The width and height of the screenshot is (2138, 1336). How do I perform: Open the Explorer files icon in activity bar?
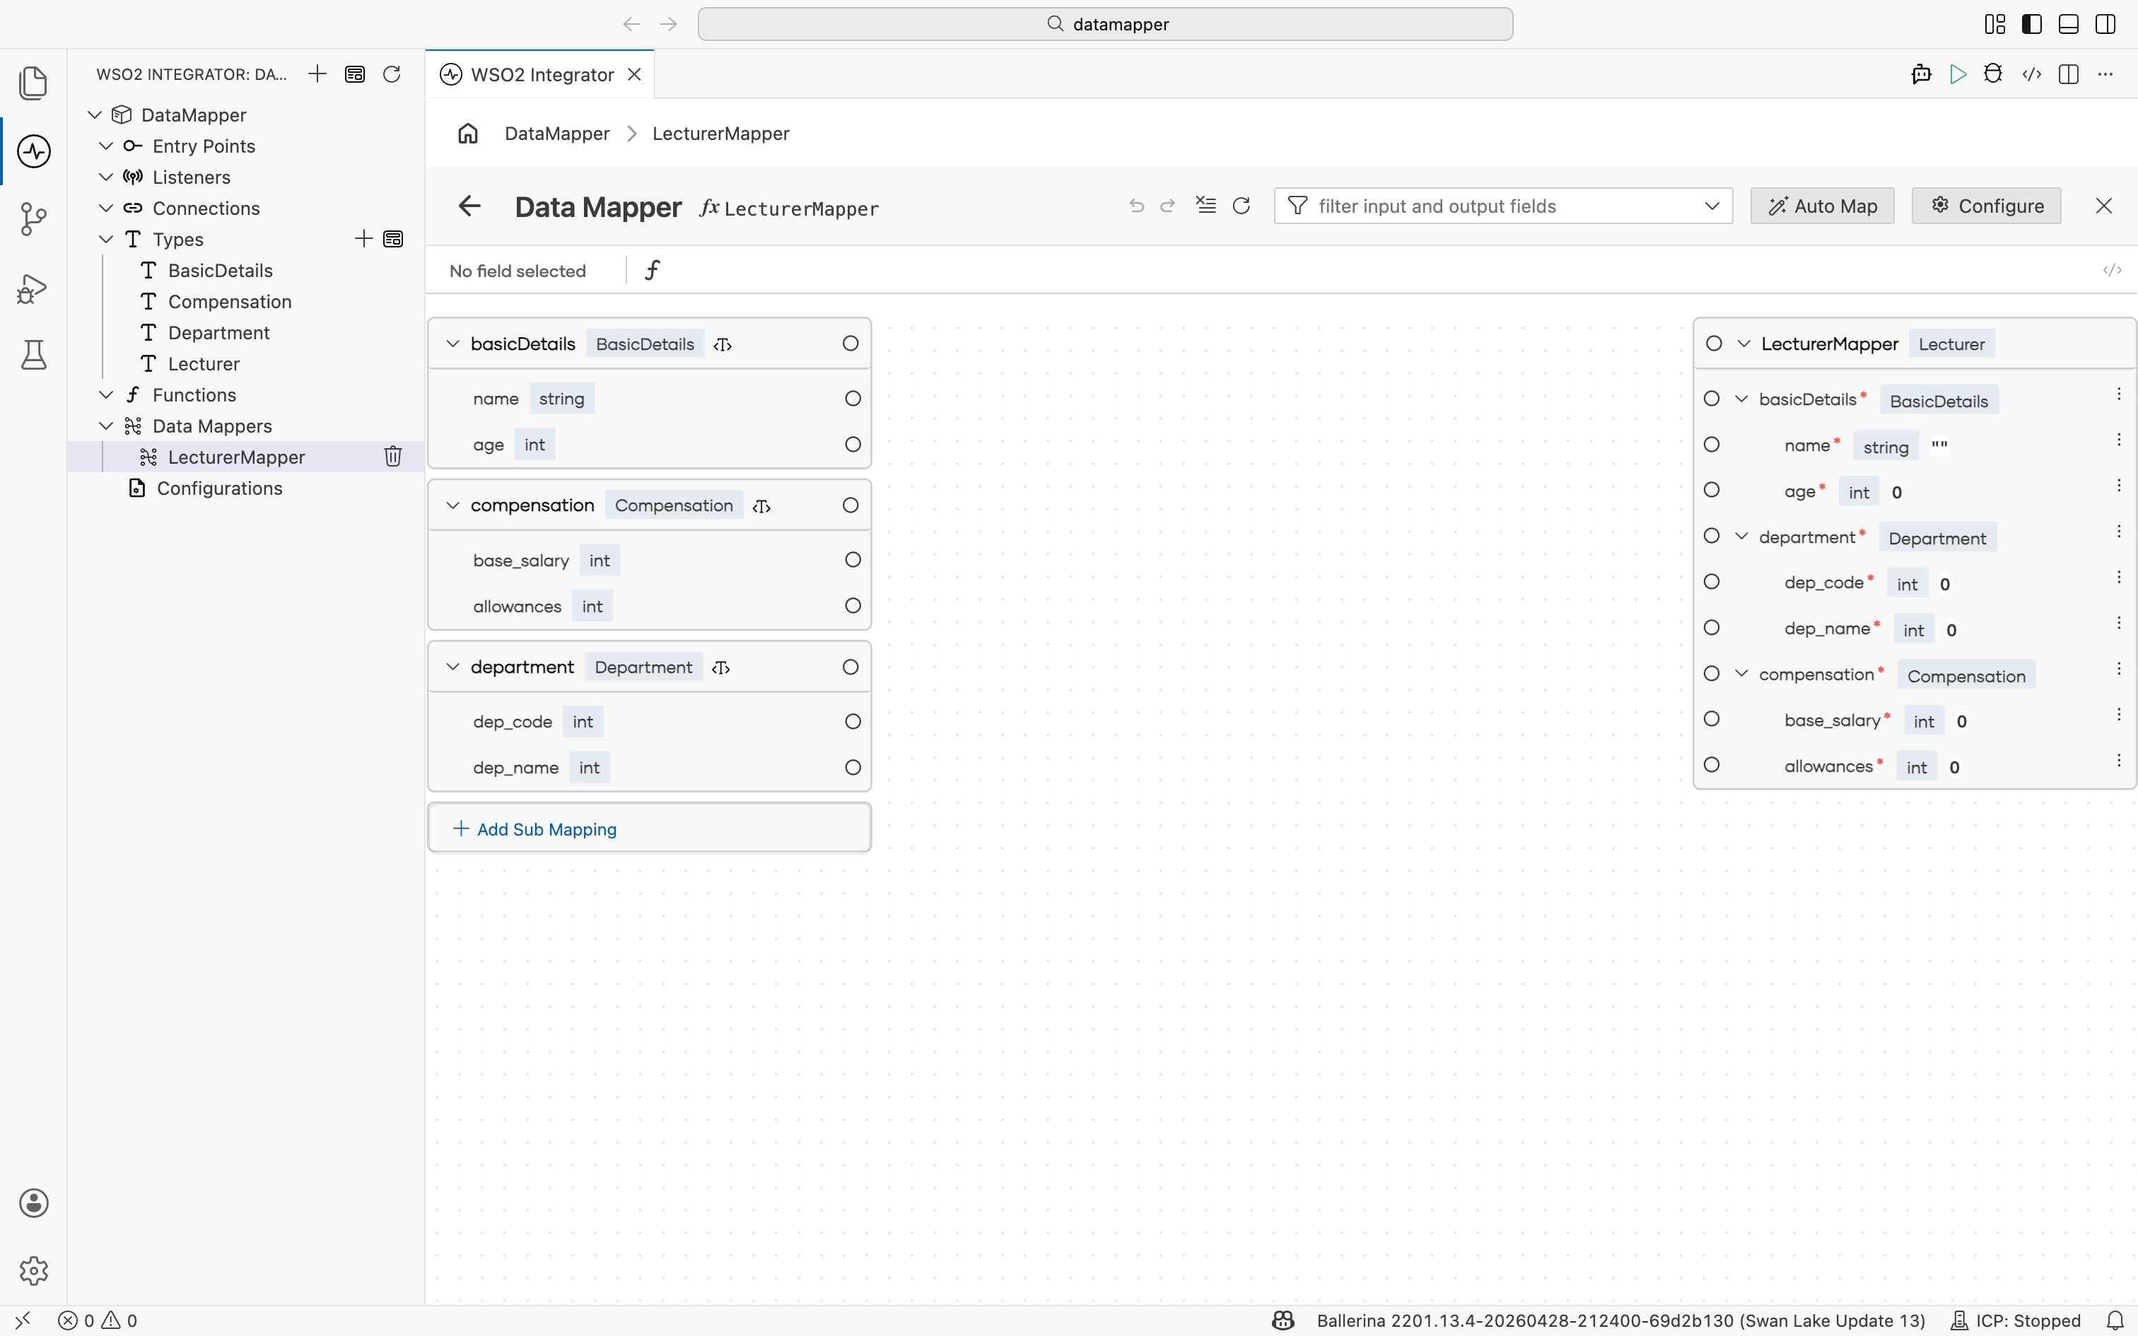[x=33, y=83]
